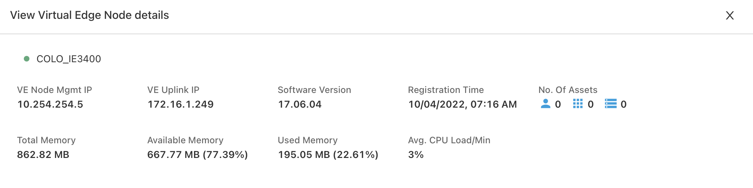
Task: Click the VE Uplink IP value 172.16.1.249
Action: [x=181, y=104]
